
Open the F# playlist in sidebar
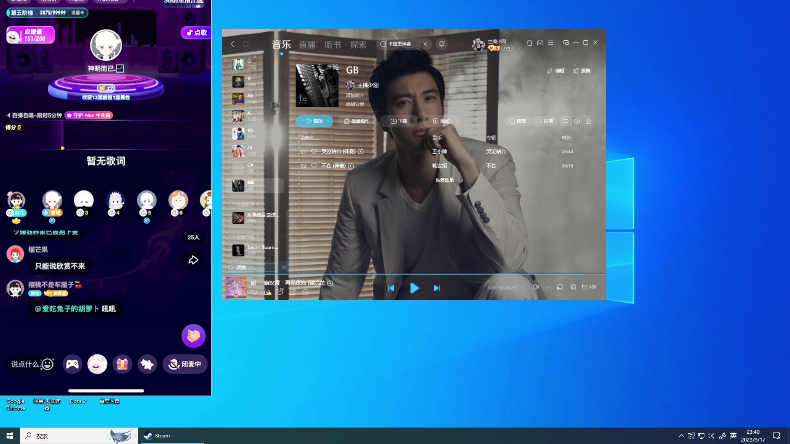click(x=255, y=150)
